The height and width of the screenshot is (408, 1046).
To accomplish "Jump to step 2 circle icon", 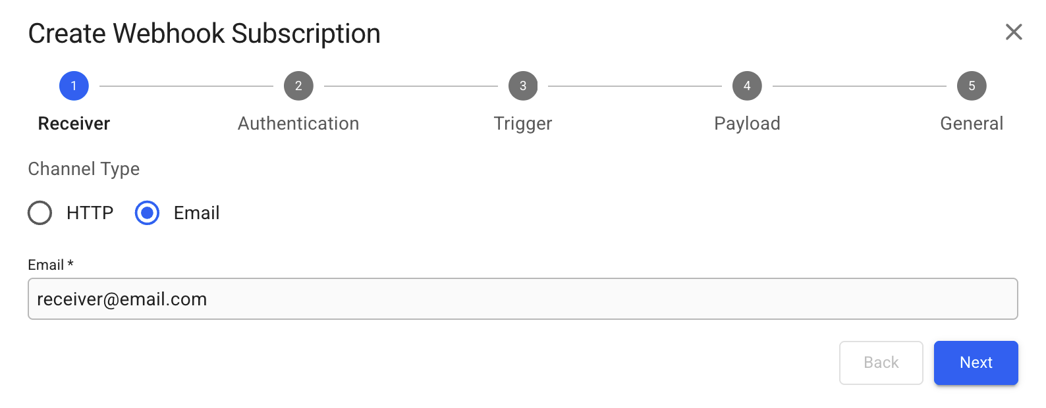I will [x=298, y=86].
